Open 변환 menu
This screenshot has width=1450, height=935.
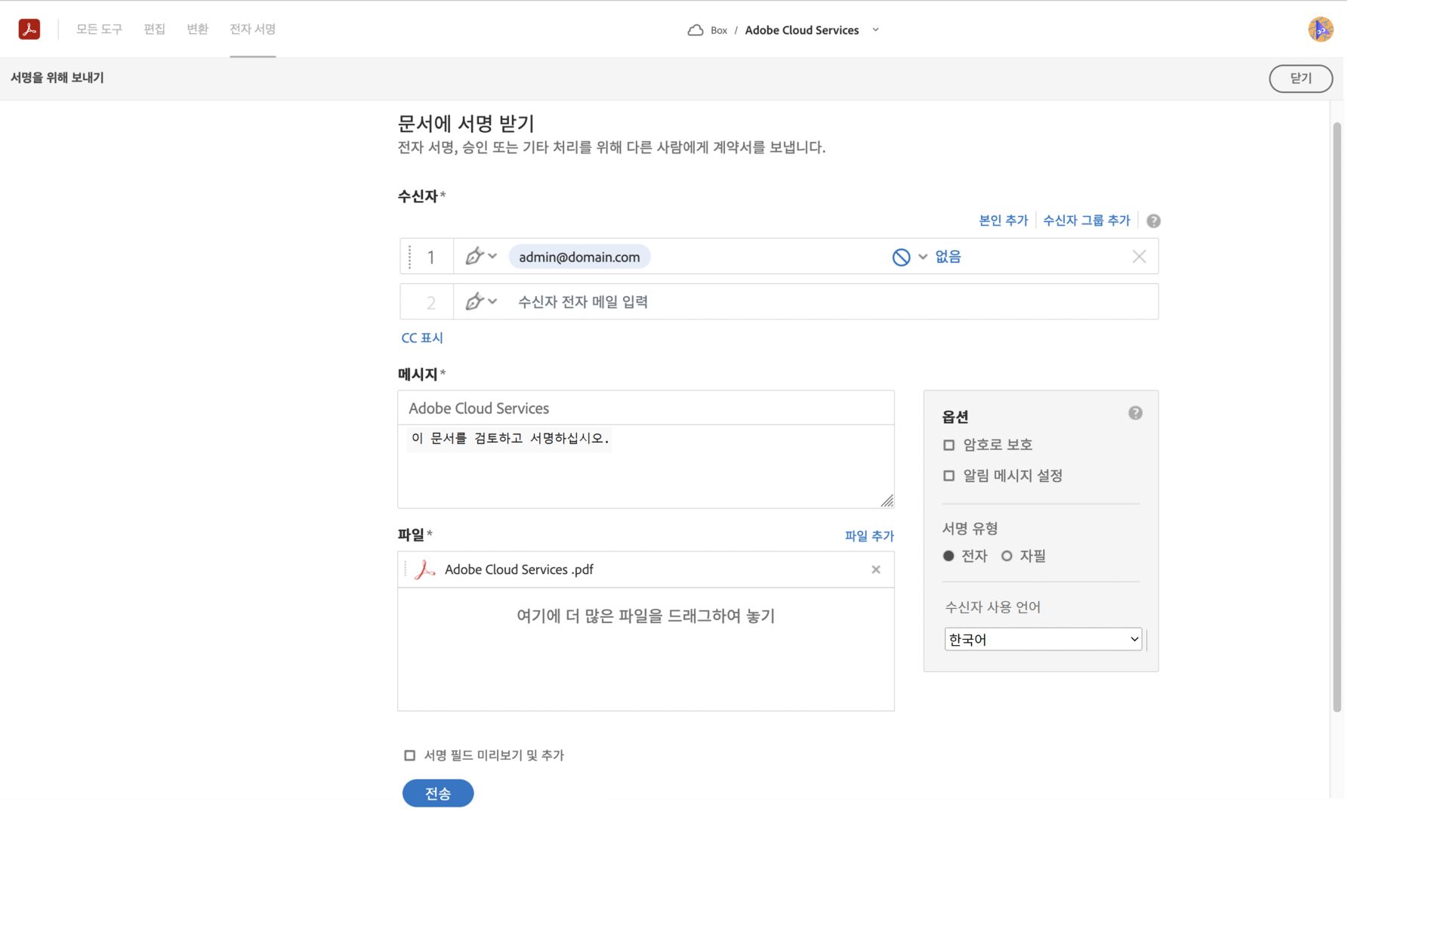(x=197, y=29)
